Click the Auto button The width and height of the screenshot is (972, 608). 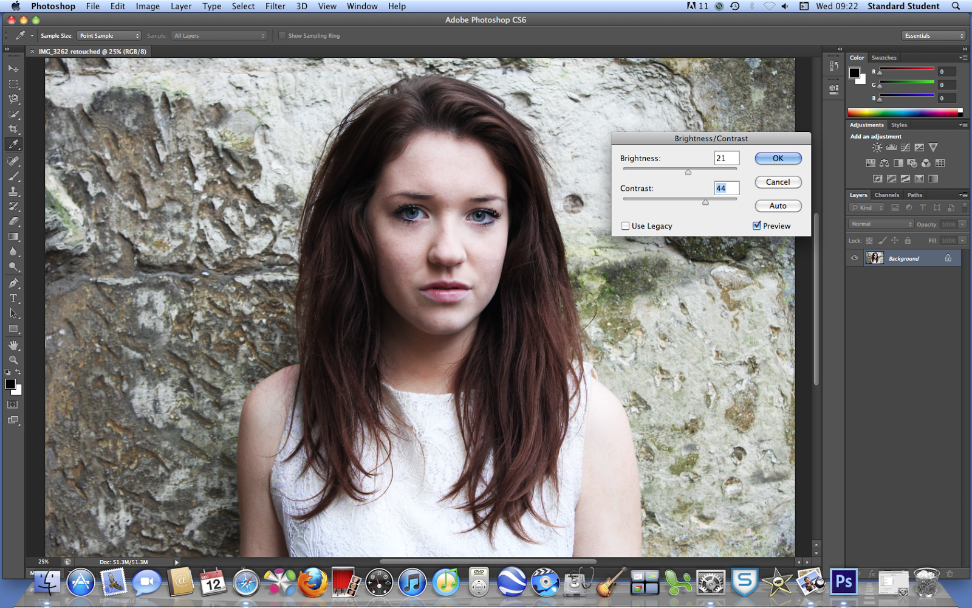coord(778,206)
